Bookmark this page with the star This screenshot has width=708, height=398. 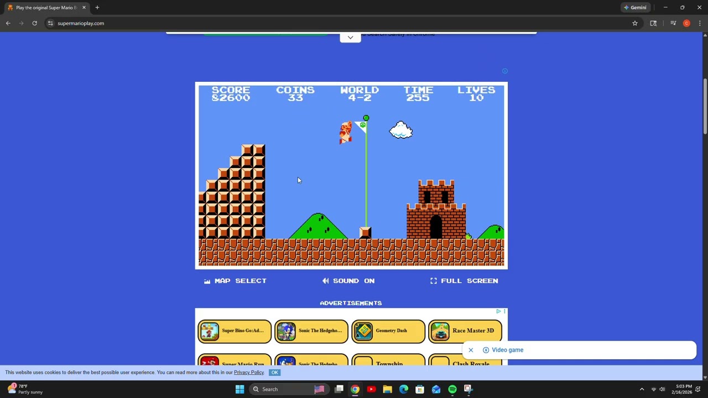click(635, 23)
